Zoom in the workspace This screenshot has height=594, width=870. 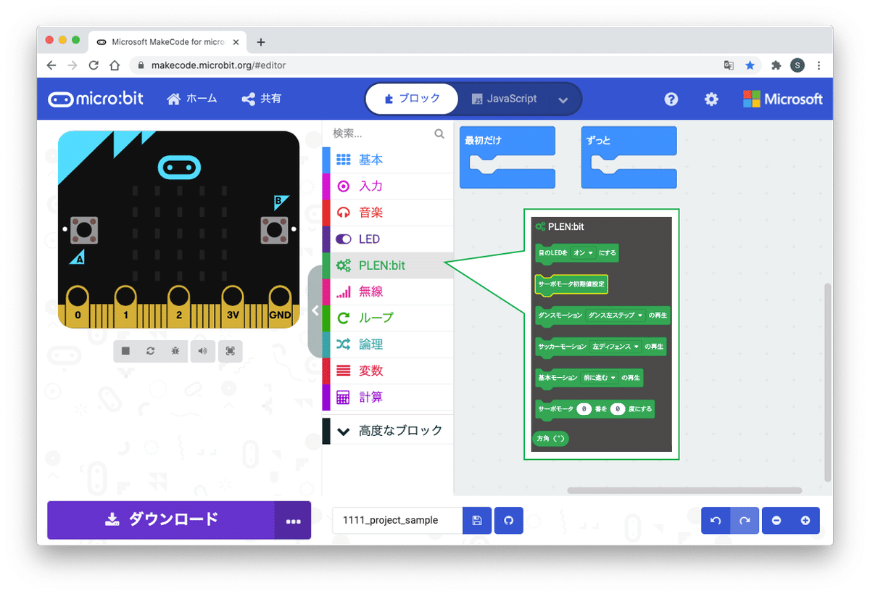coord(805,521)
